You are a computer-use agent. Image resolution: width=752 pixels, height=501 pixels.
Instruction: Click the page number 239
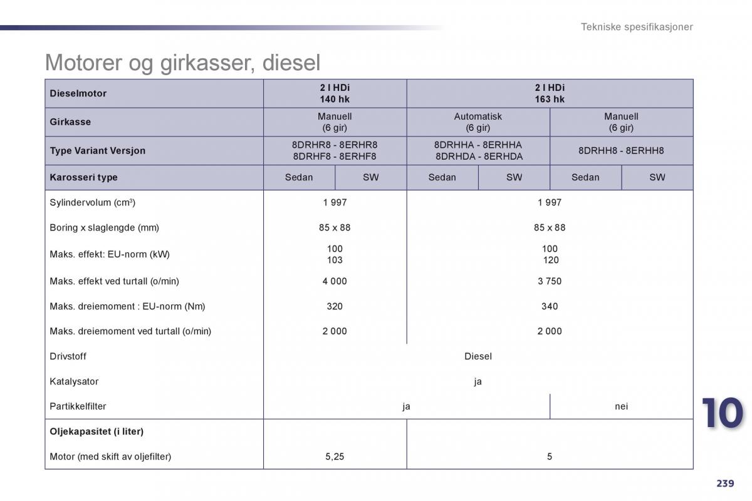click(x=724, y=483)
